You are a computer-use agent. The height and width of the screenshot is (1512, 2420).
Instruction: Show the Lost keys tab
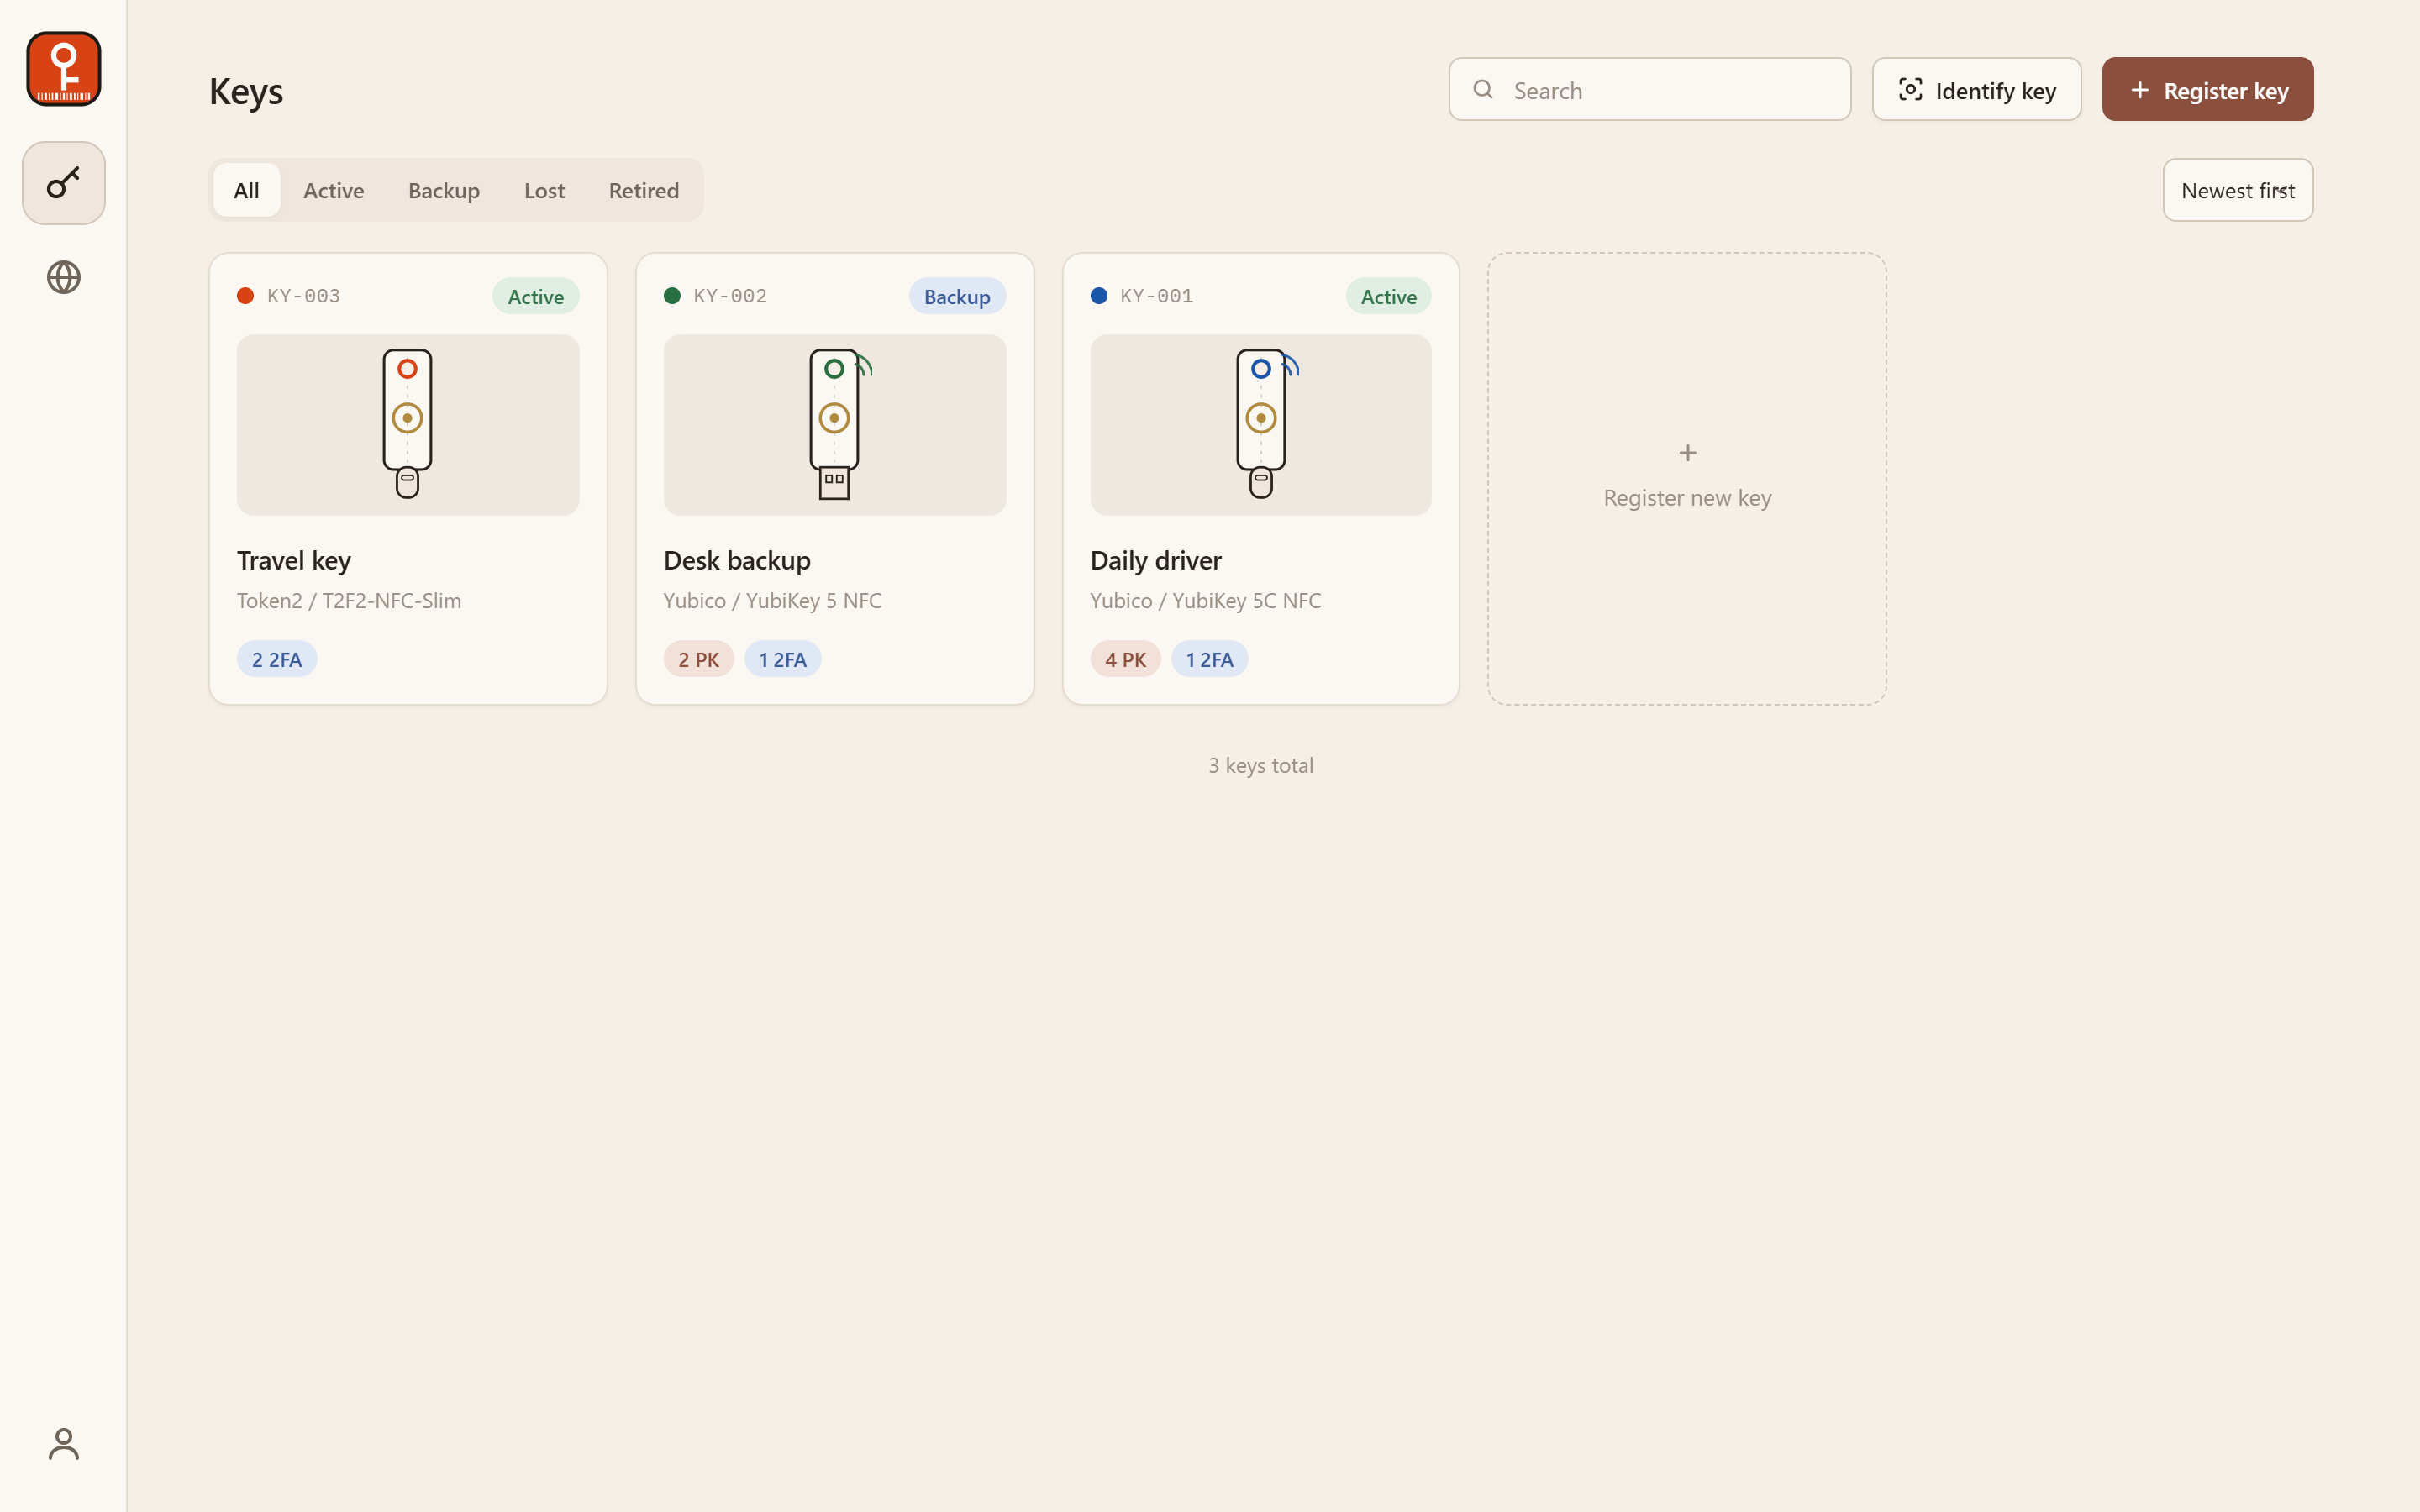544,190
